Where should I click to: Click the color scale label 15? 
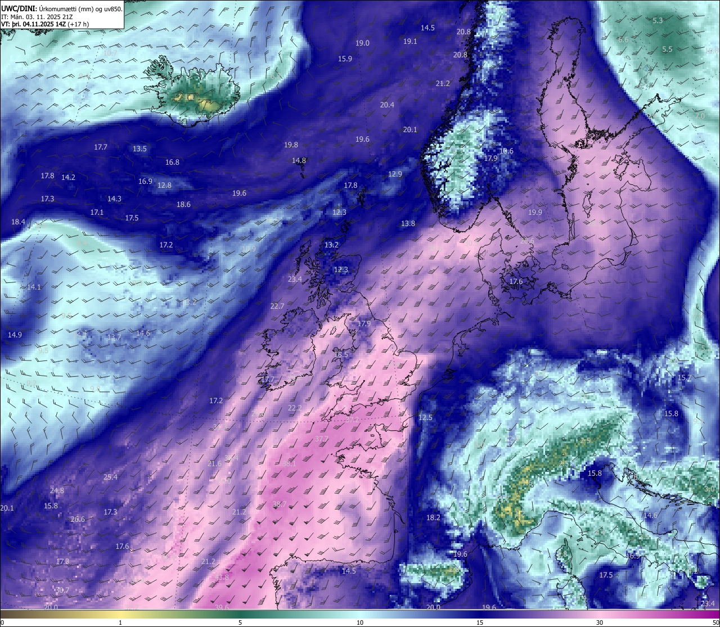click(x=480, y=623)
